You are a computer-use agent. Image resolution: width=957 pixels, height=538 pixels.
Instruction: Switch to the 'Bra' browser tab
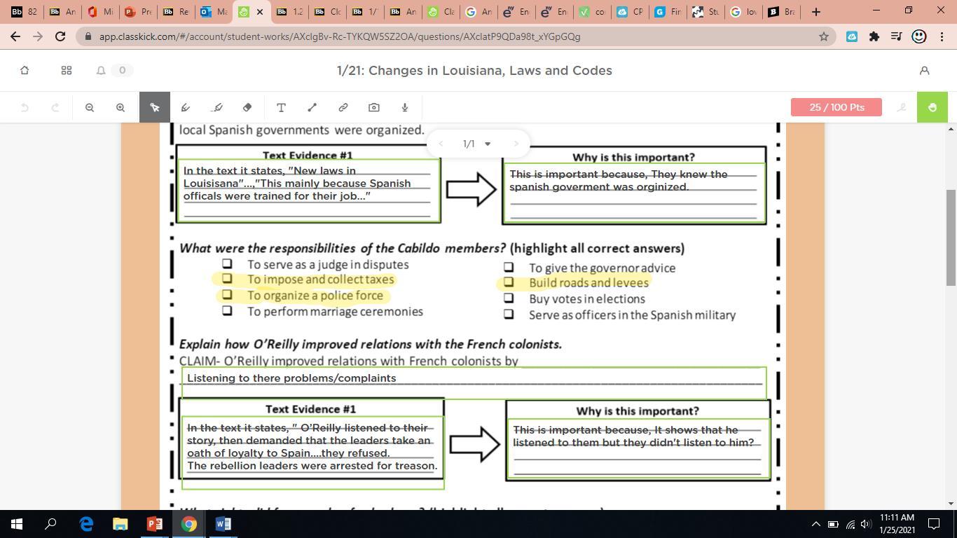point(781,12)
